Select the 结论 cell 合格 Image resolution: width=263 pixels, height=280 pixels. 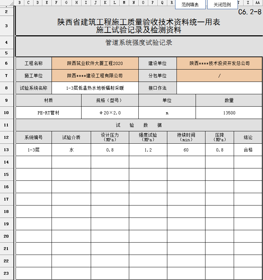click(x=248, y=150)
